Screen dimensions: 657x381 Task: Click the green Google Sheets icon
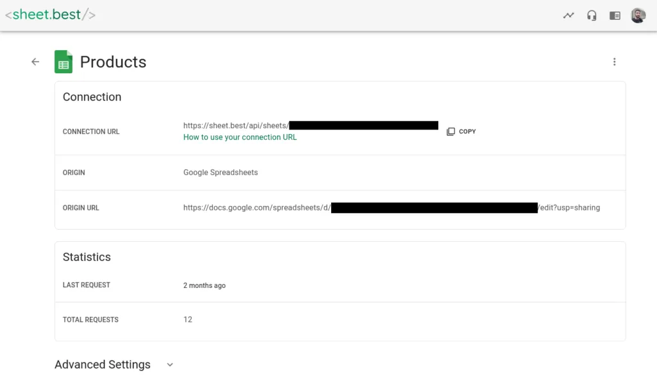pyautogui.click(x=64, y=62)
